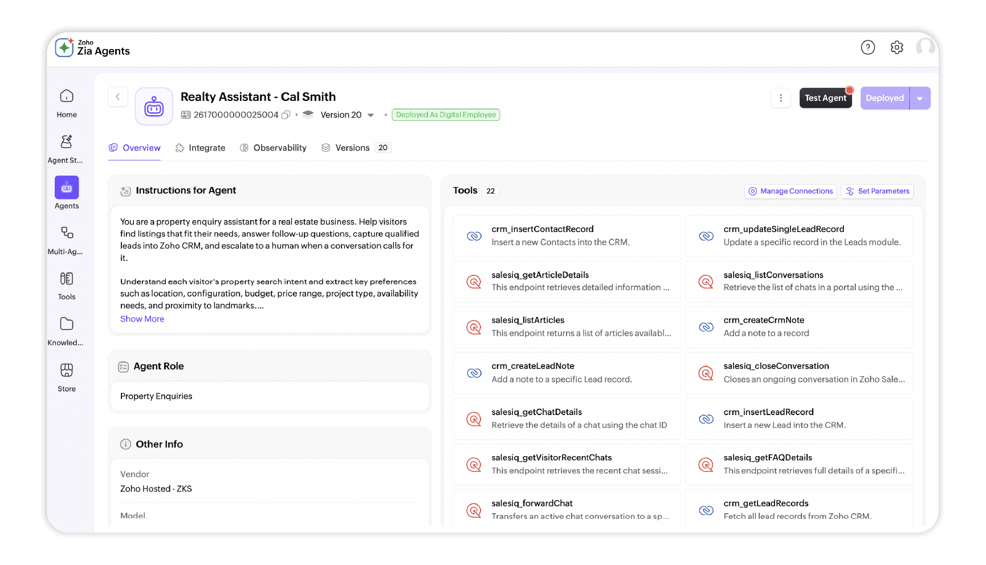
Task: Switch to the Overview tab
Action: pyautogui.click(x=135, y=148)
